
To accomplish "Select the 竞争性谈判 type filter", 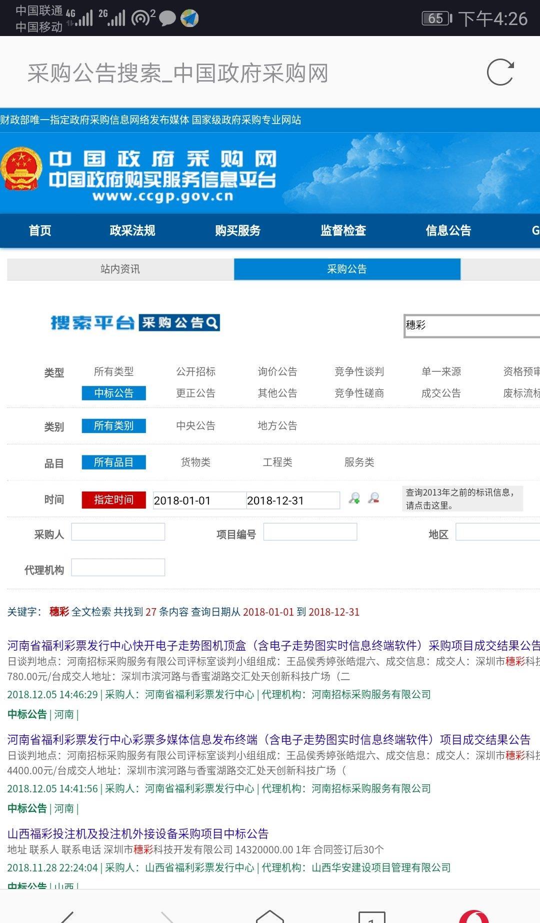I will pyautogui.click(x=359, y=371).
